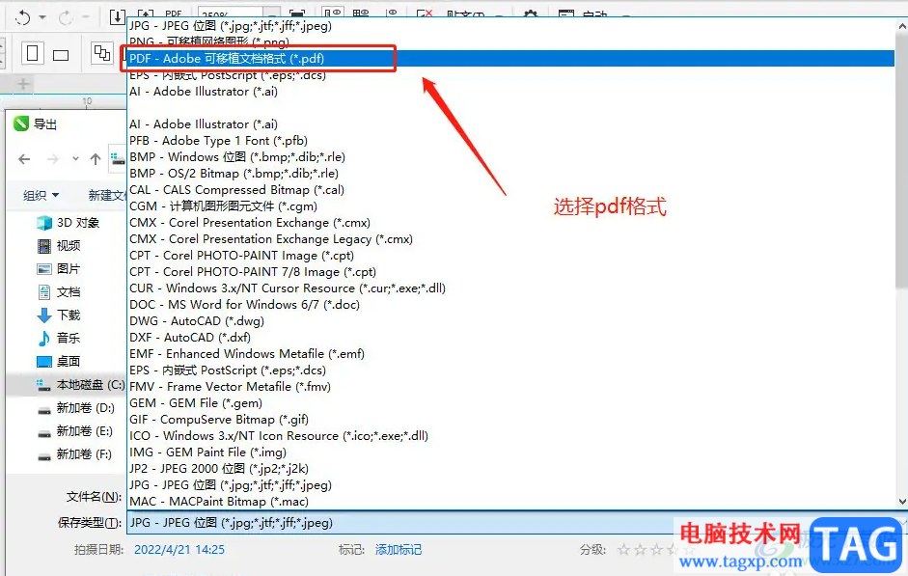Select 新加卷 (E:) drive
908x576 pixels.
(x=75, y=431)
